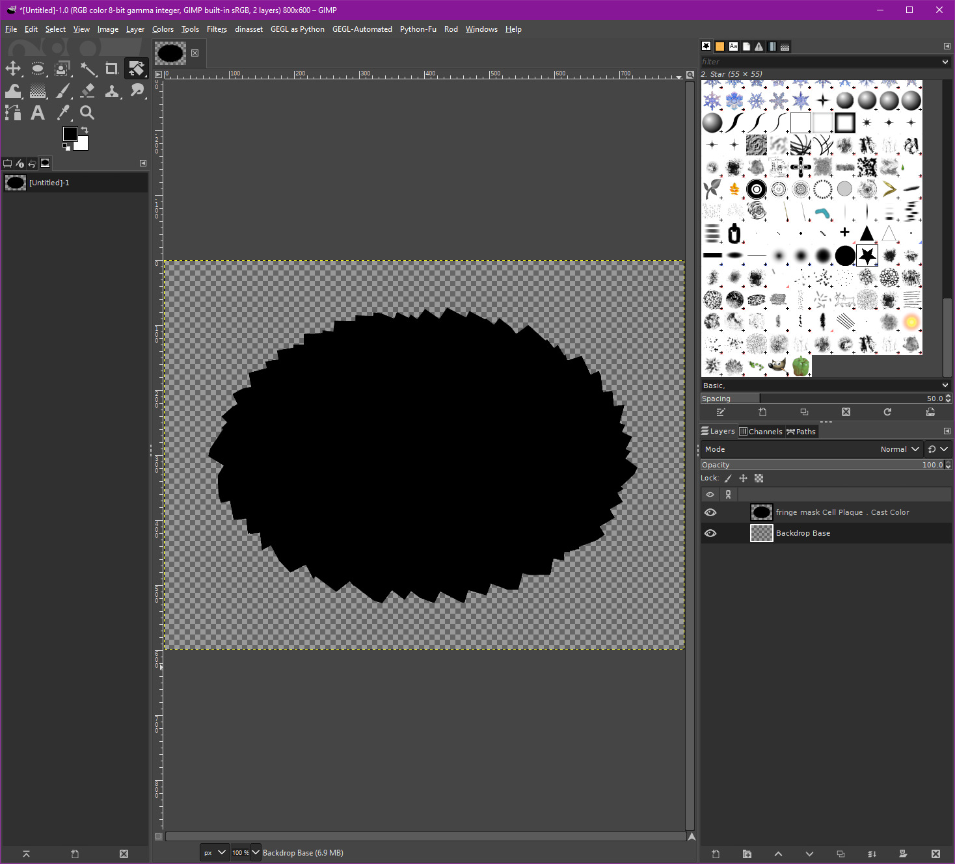955x864 pixels.
Task: Open the Colors menu
Action: [163, 29]
